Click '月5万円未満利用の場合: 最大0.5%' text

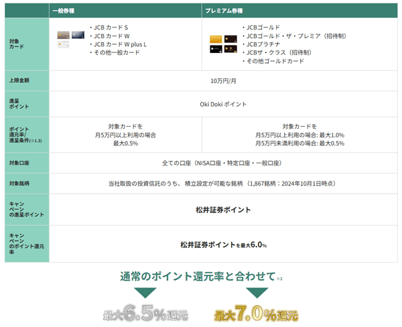tap(299, 143)
